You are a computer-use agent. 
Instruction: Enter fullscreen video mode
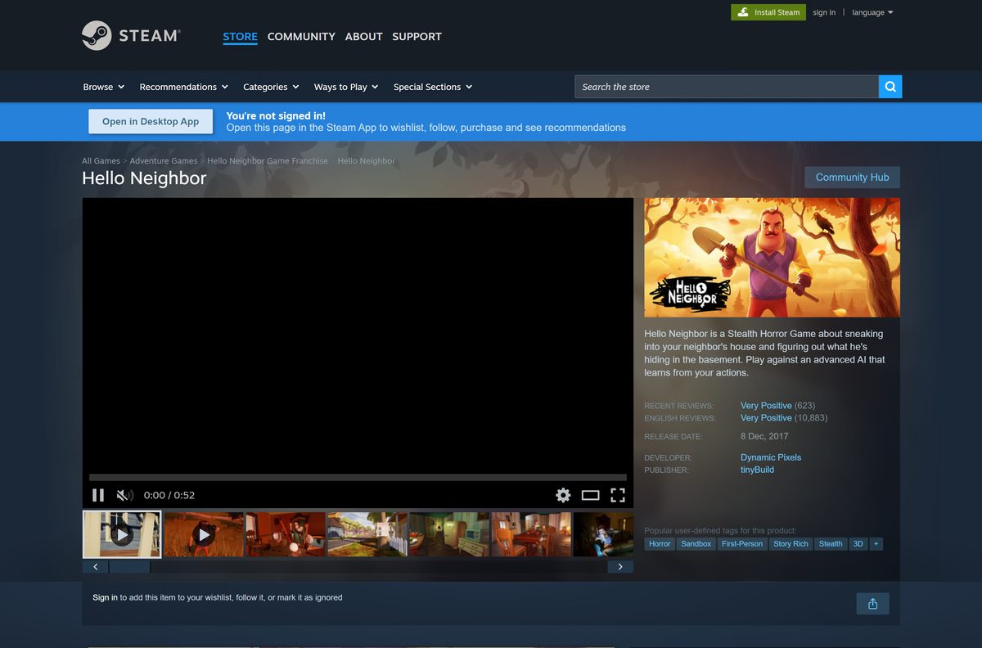618,495
